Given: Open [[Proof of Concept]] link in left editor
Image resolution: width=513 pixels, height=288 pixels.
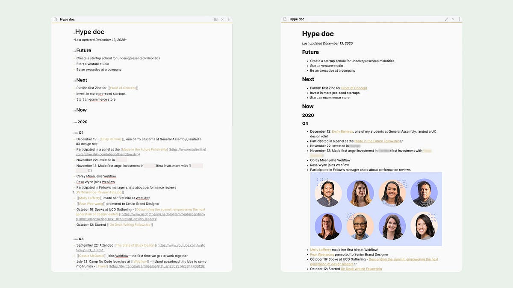Looking at the screenshot, I should click(x=123, y=88).
